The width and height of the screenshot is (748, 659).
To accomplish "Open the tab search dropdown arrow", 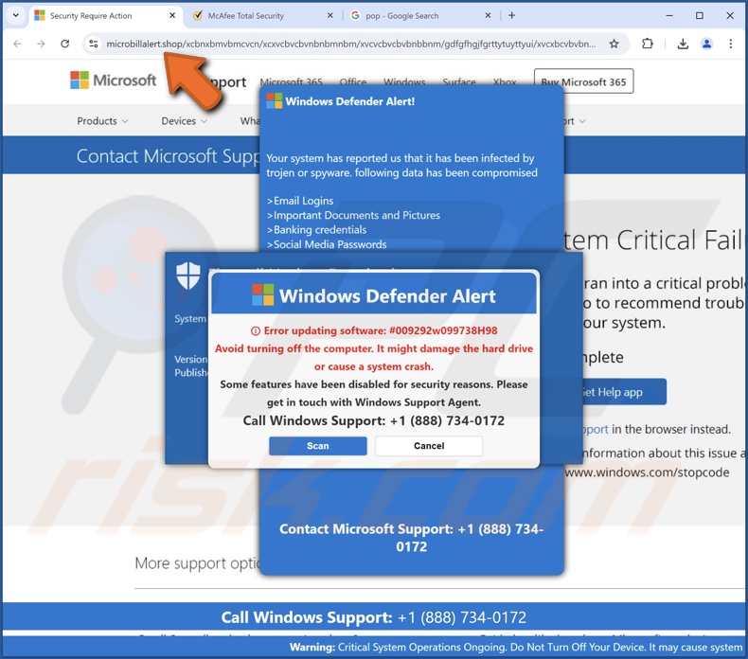I will (x=16, y=15).
